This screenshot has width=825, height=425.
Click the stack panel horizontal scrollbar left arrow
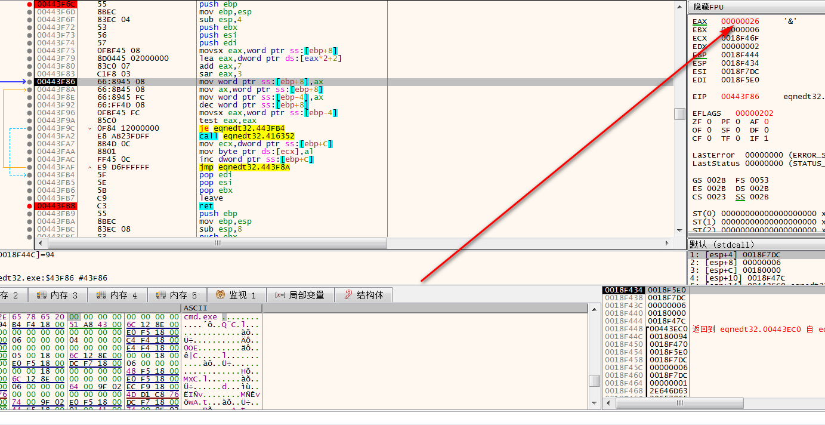(x=608, y=404)
